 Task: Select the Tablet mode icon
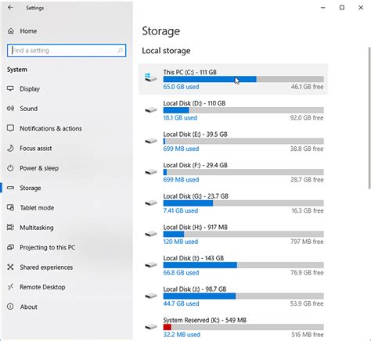[10, 207]
